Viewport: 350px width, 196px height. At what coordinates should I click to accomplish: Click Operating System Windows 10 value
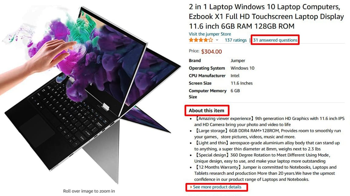pyautogui.click(x=242, y=68)
